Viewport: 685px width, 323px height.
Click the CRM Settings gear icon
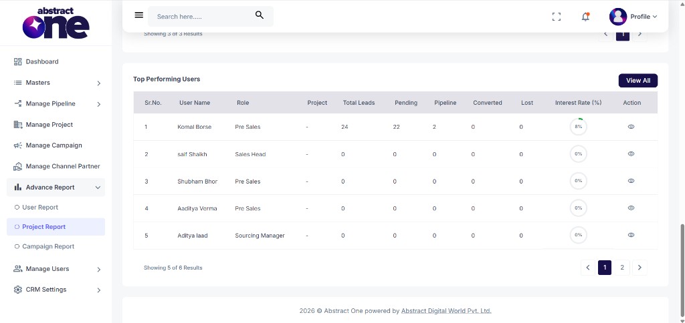pos(18,290)
